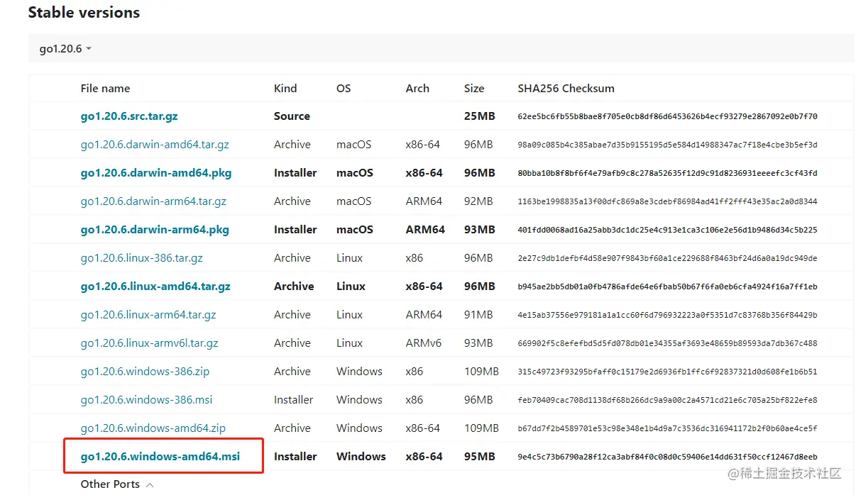856x495 pixels.
Task: Download go1.20.6.darwin-amd64.pkg installer
Action: point(156,173)
